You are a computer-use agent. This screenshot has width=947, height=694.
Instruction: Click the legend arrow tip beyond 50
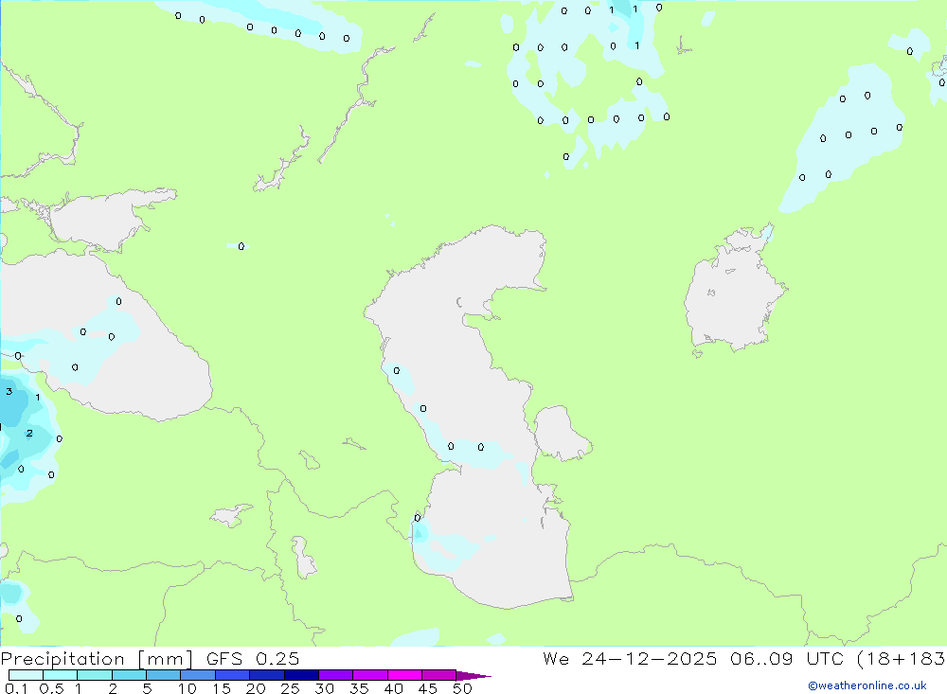pyautogui.click(x=473, y=675)
